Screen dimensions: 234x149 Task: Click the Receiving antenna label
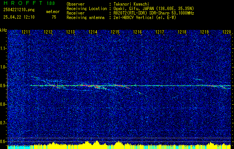pos(86,18)
